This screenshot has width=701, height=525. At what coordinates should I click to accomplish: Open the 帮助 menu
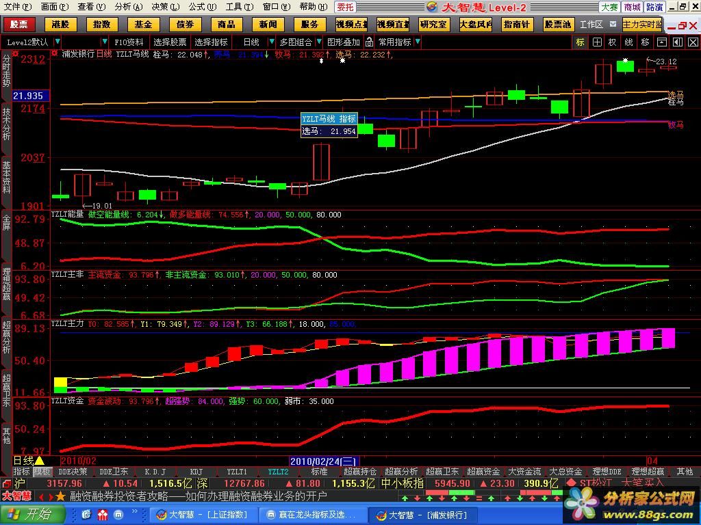click(314, 7)
